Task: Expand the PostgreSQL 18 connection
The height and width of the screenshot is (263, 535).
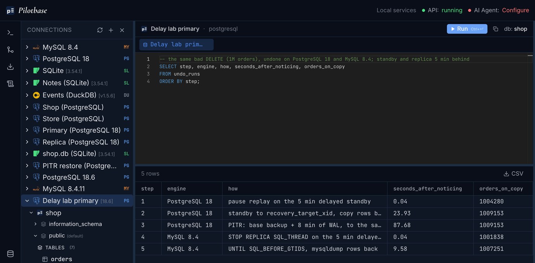Action: click(27, 59)
